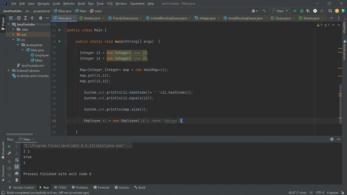The height and width of the screenshot is (195, 347).
Task: Click the editor vertical scrollbar thumb
Action: pos(340,104)
